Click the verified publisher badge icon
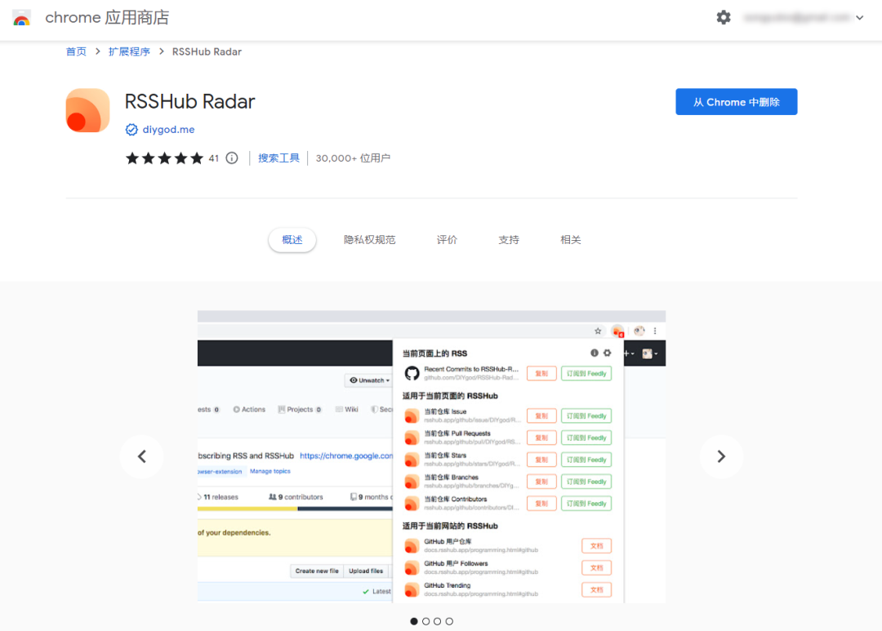Image resolution: width=882 pixels, height=631 pixels. pyautogui.click(x=132, y=129)
